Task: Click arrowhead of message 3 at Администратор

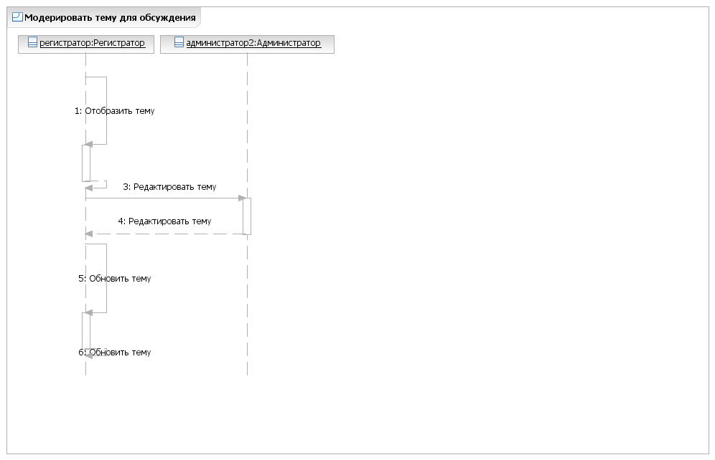Action: [x=242, y=198]
